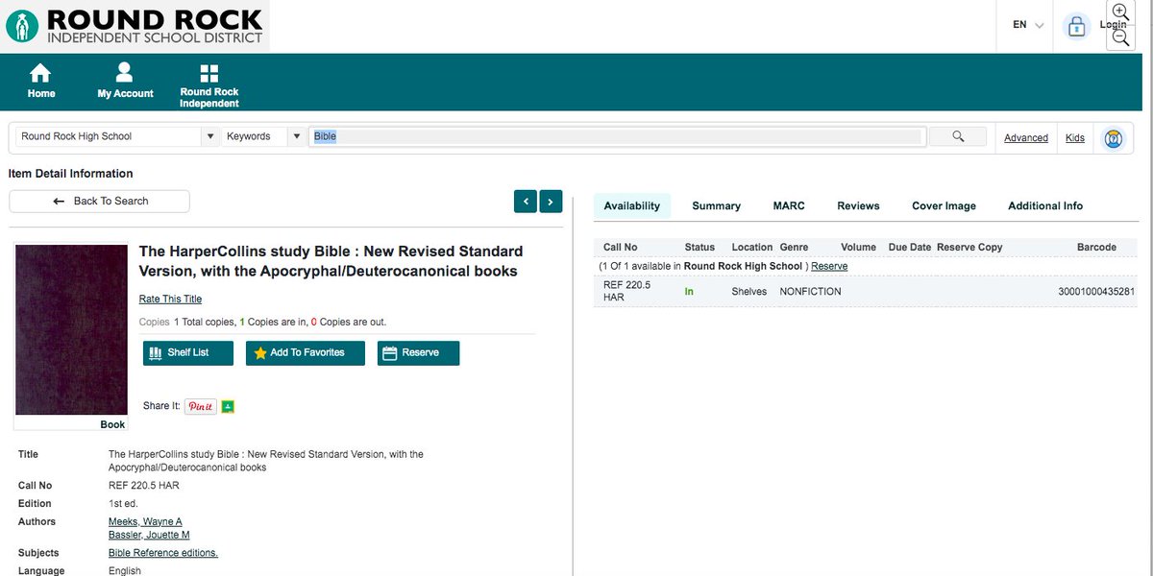Open the Summary tab

[716, 205]
